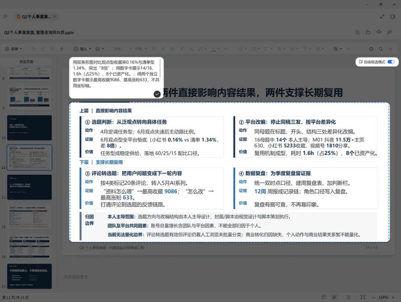The width and height of the screenshot is (401, 302).
Task: Open the 字体 font family dropdown
Action: tap(122, 49)
